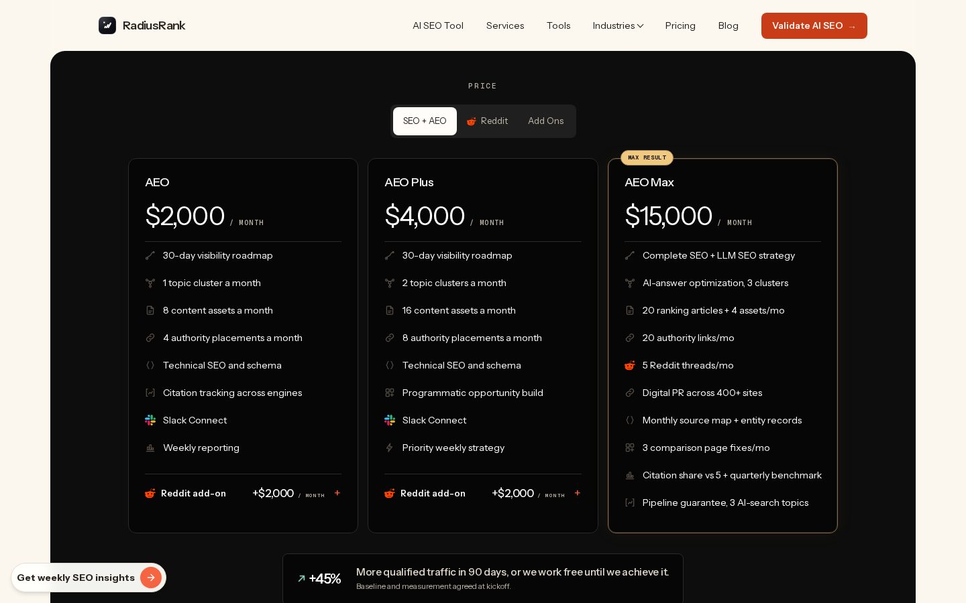The width and height of the screenshot is (966, 603).
Task: Switch to the Reddit pricing tab
Action: point(488,121)
